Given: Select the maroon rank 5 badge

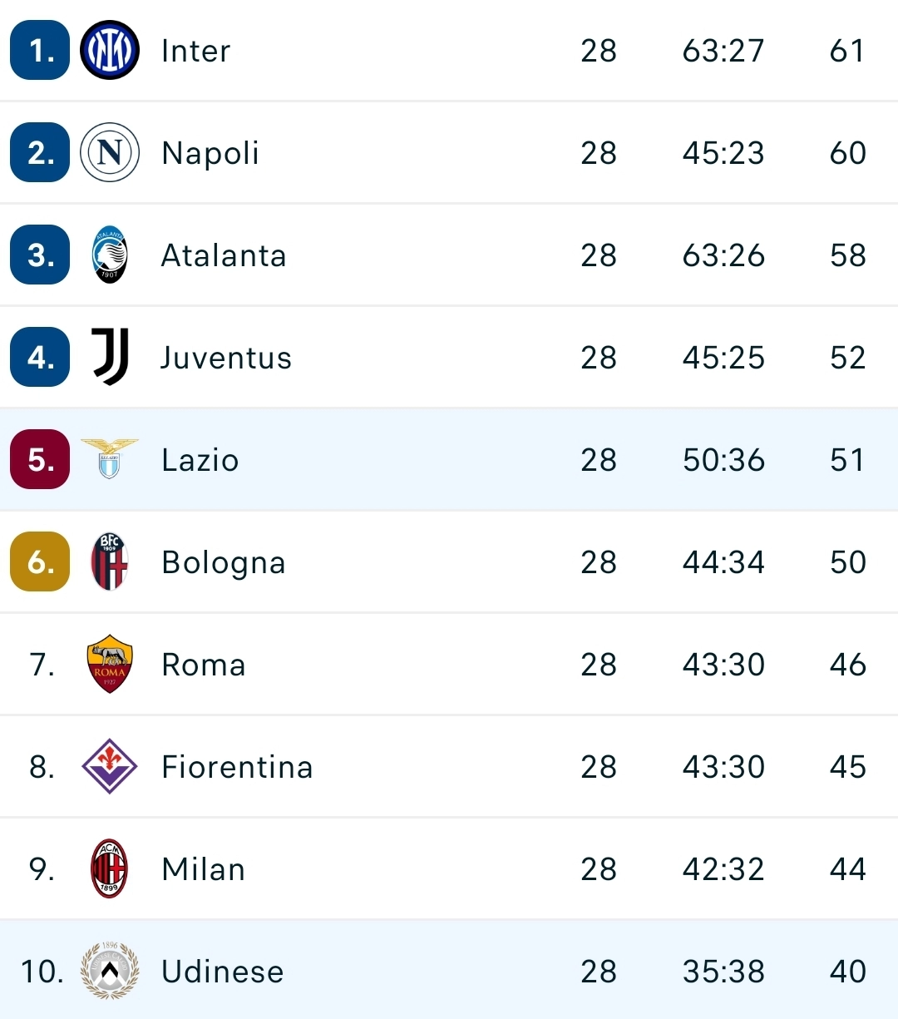Looking at the screenshot, I should pyautogui.click(x=40, y=459).
